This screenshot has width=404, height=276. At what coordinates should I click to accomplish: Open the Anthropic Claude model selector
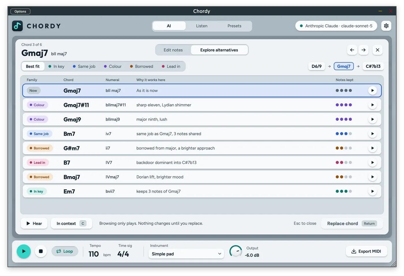pyautogui.click(x=336, y=26)
